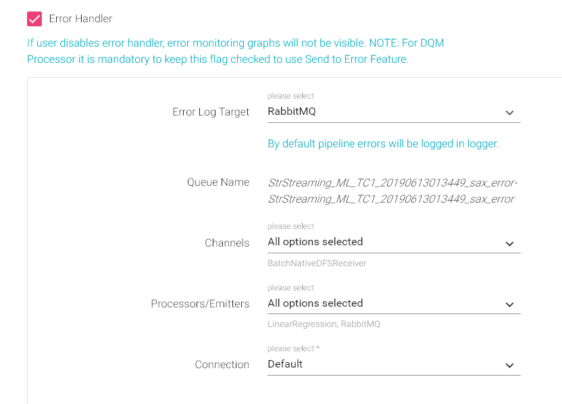Open the Processors/Emitters selection dropdown
This screenshot has height=404, width=562.
385,303
